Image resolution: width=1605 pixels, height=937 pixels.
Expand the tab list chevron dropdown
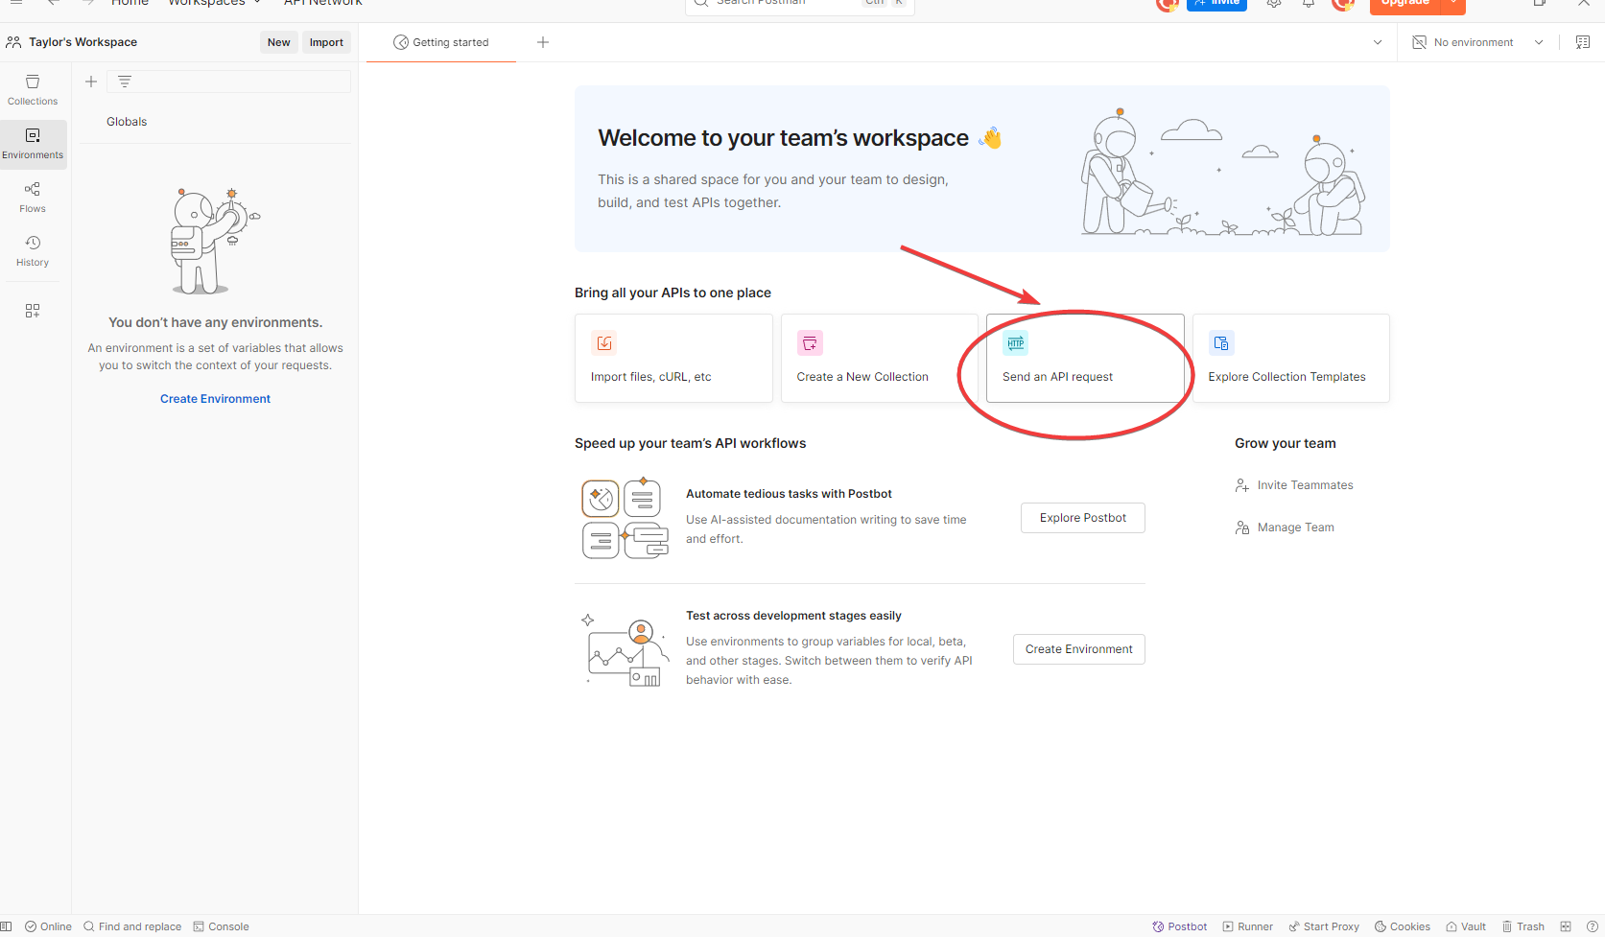(1378, 42)
